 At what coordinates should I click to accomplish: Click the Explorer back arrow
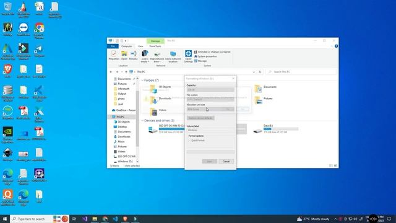click(x=111, y=72)
